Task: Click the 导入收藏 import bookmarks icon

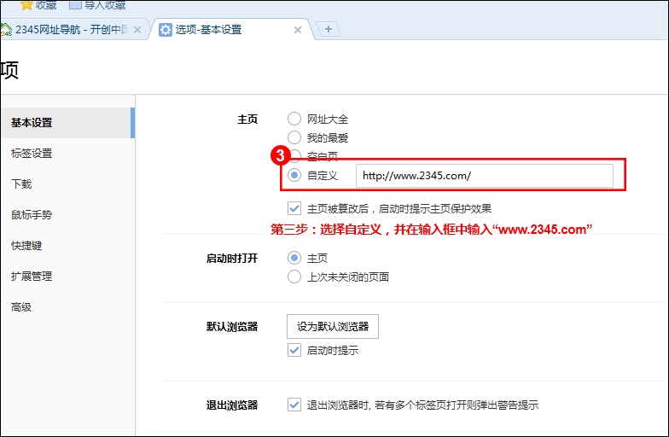Action: pyautogui.click(x=75, y=4)
